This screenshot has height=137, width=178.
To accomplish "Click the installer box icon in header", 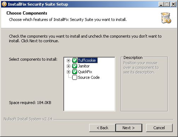I will pos(166,18).
